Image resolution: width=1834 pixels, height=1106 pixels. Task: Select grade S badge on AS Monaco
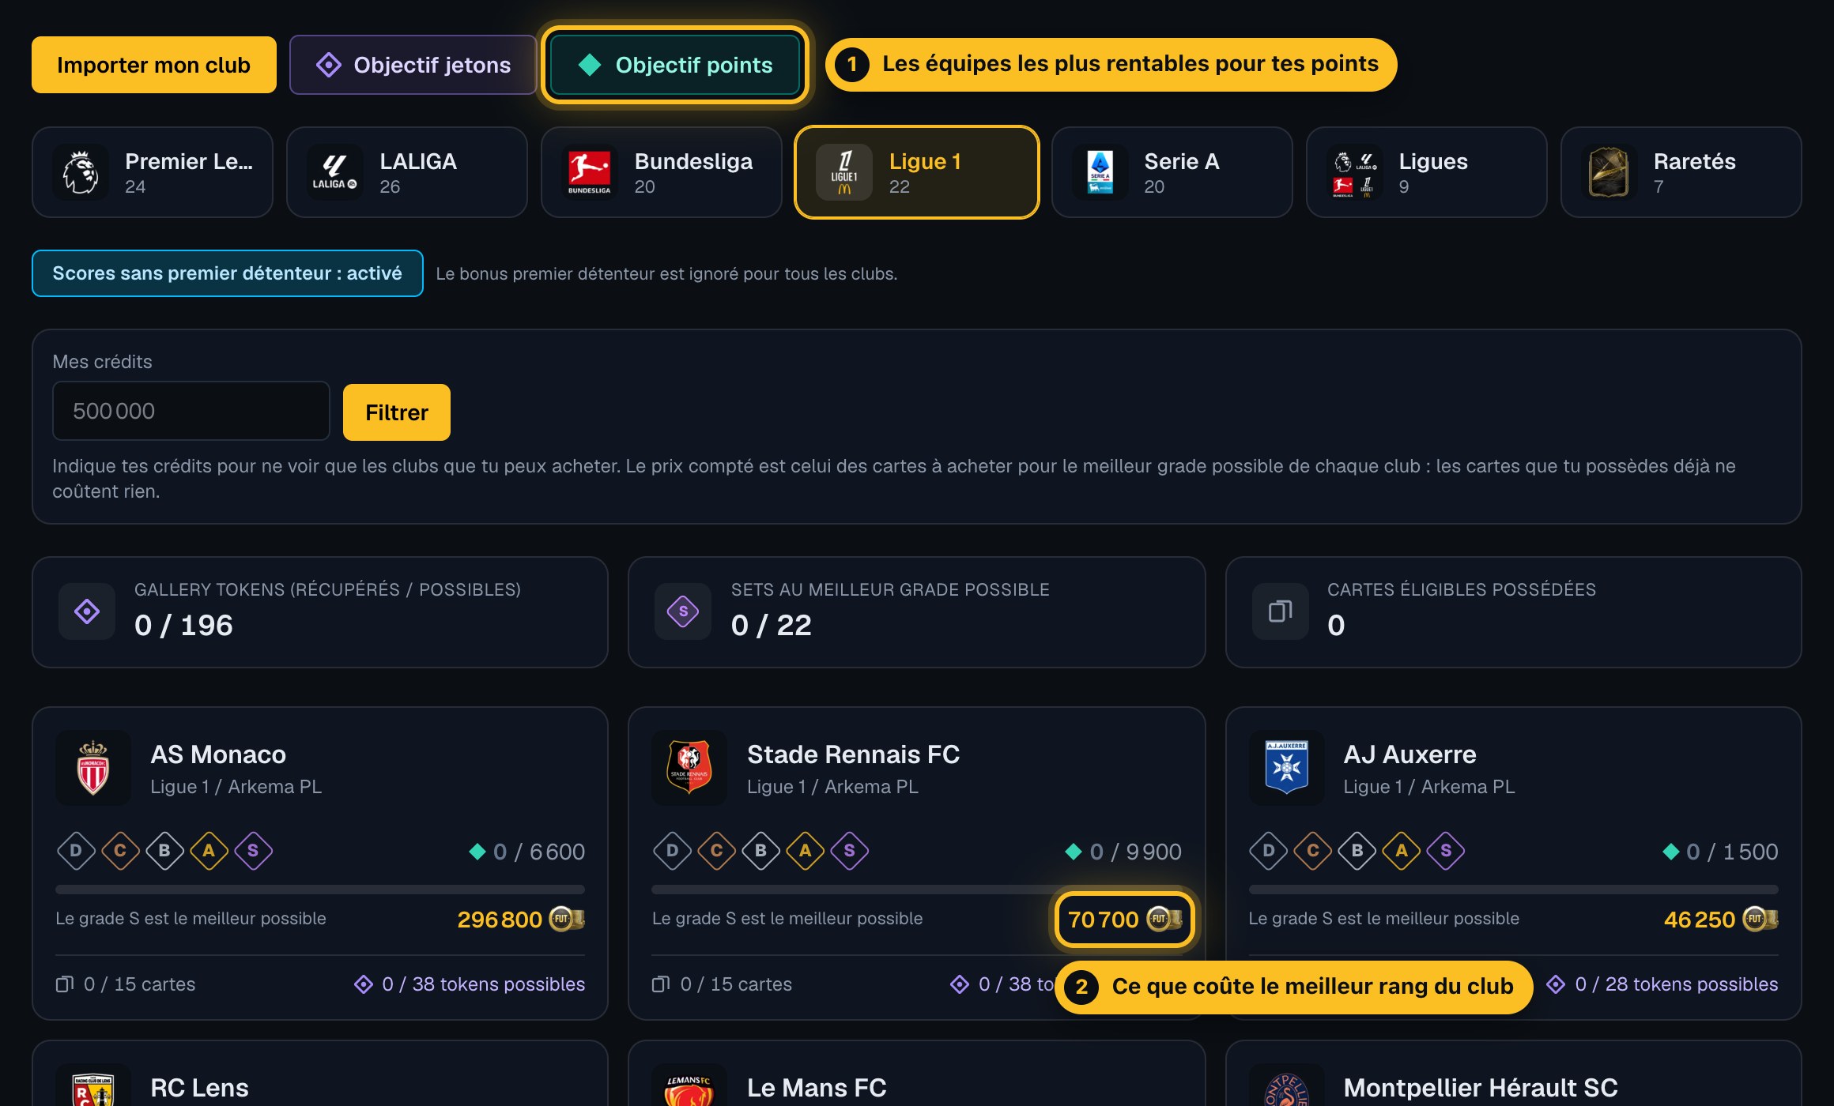point(253,851)
